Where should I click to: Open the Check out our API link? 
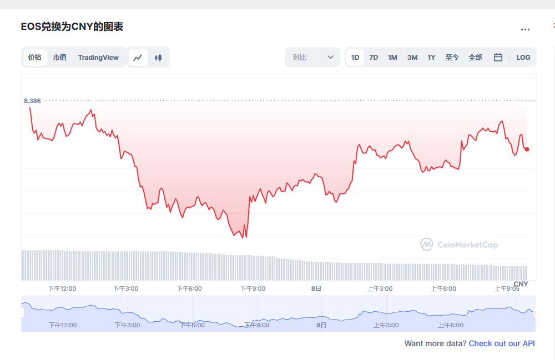[x=502, y=343]
